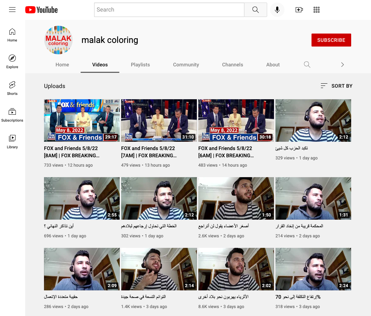Go to Explore in sidebar
Image resolution: width=371 pixels, height=316 pixels.
12,61
